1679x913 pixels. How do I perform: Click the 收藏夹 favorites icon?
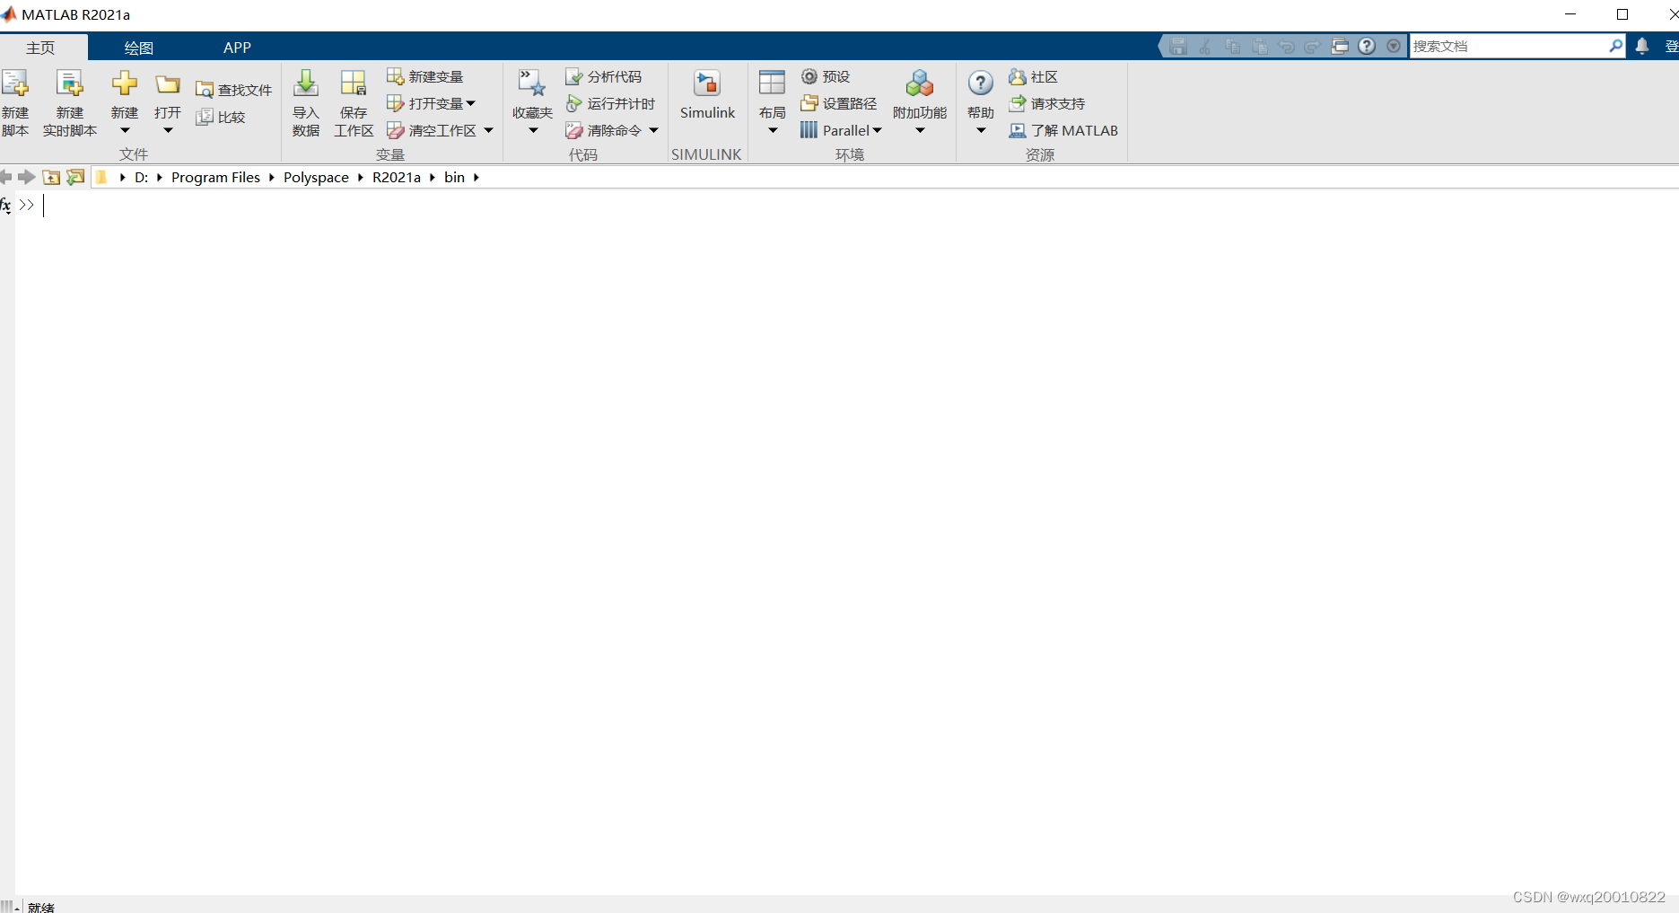[x=532, y=83]
